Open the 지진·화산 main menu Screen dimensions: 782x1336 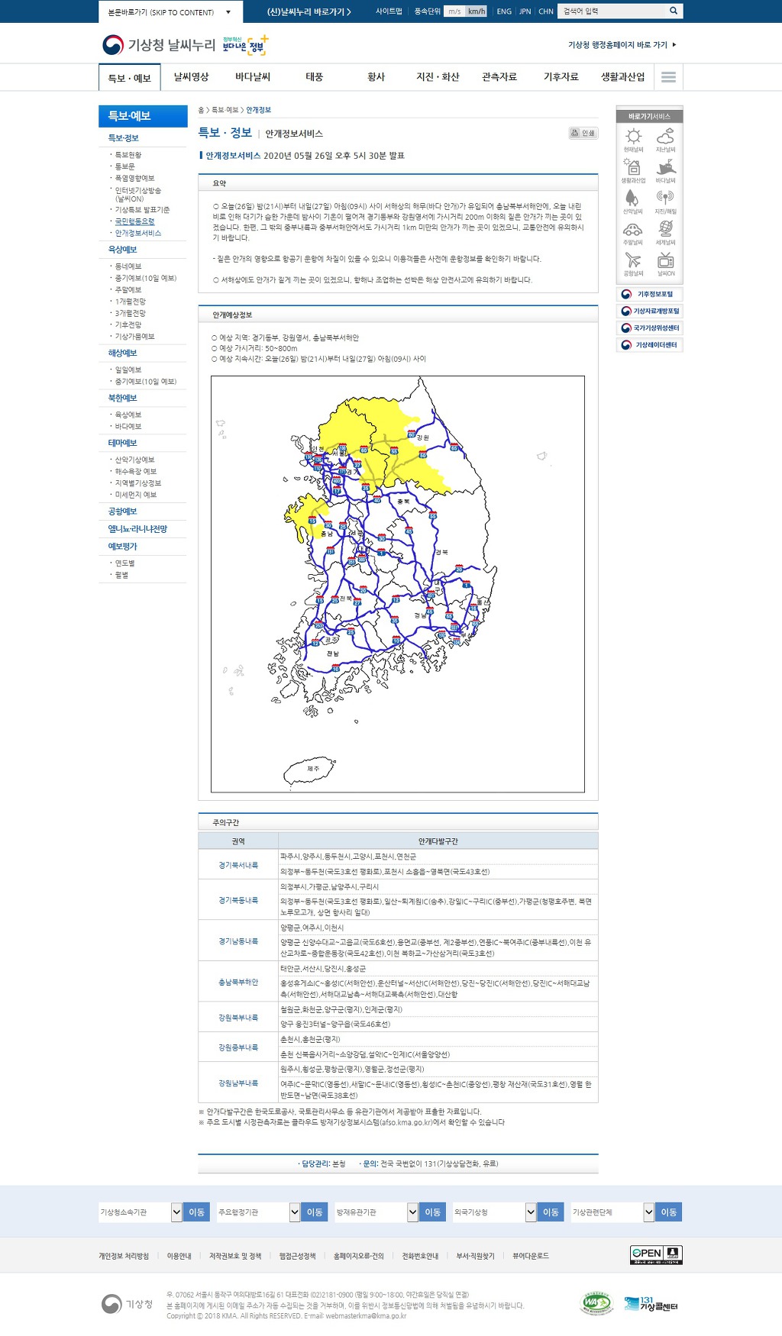click(x=438, y=77)
